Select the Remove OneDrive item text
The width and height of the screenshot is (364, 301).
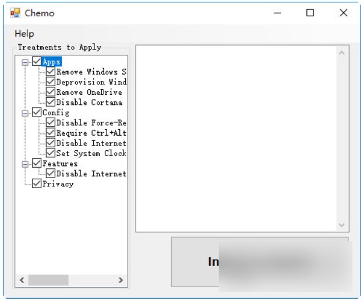[x=89, y=93]
